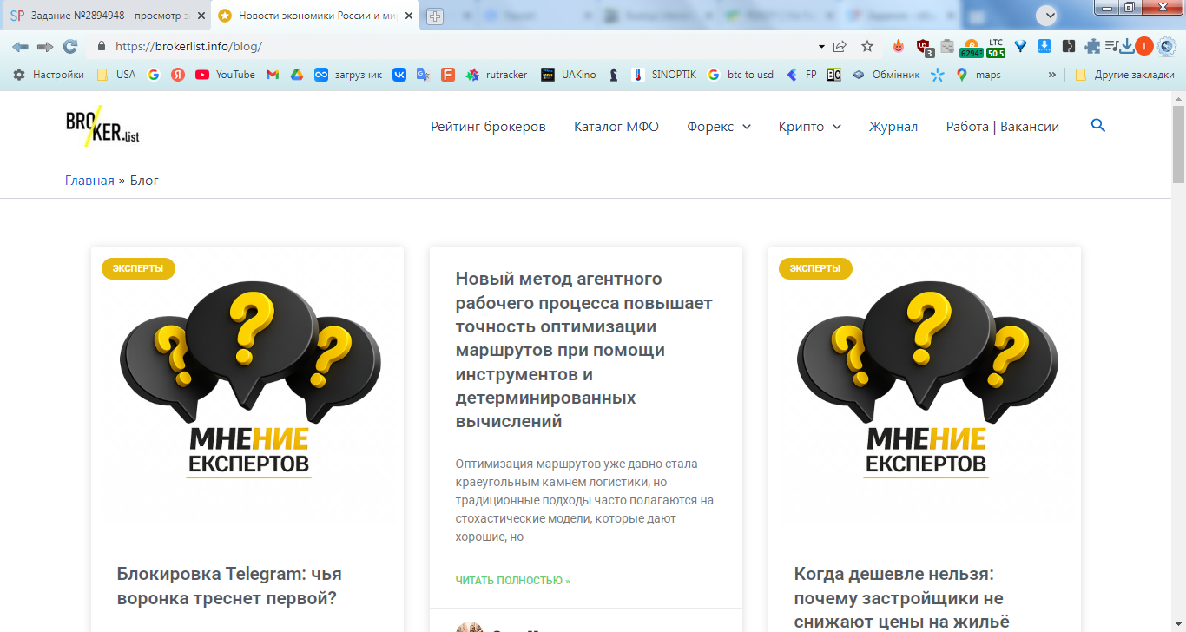Open the BC bookmark icon
This screenshot has height=632, width=1186.
click(834, 75)
